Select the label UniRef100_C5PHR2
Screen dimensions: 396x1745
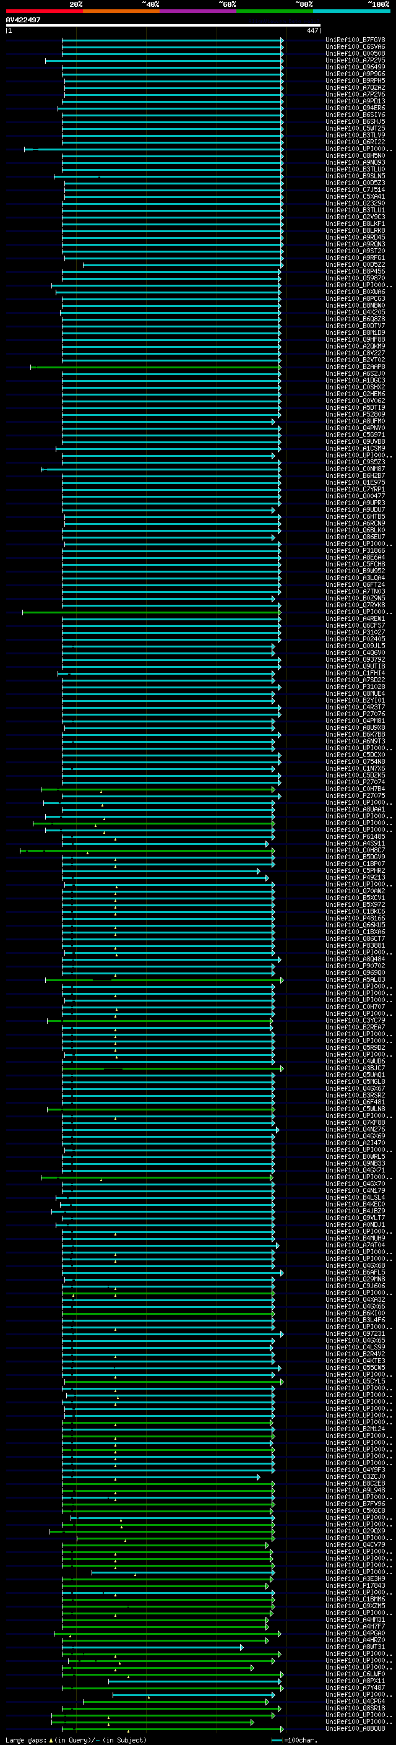coord(355,871)
